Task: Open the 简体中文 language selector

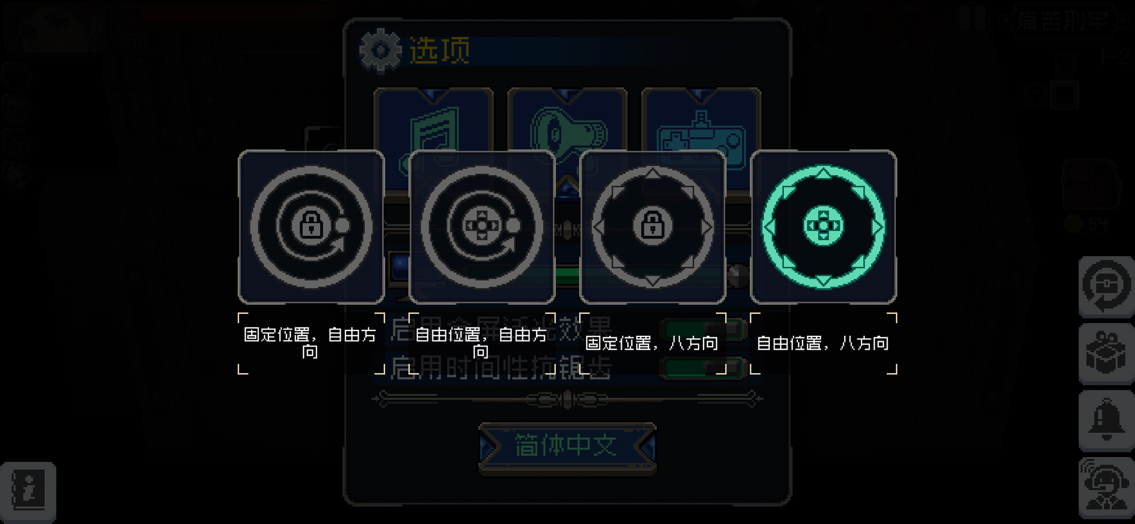Action: click(567, 446)
